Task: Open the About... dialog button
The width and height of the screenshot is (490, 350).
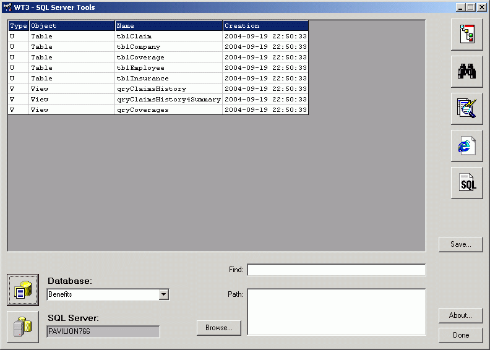Action: [x=460, y=315]
